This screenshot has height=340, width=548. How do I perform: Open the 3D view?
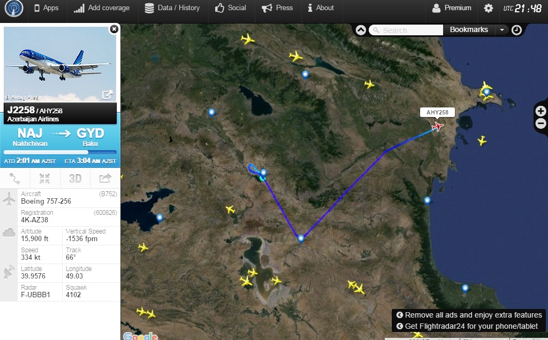[x=75, y=179]
